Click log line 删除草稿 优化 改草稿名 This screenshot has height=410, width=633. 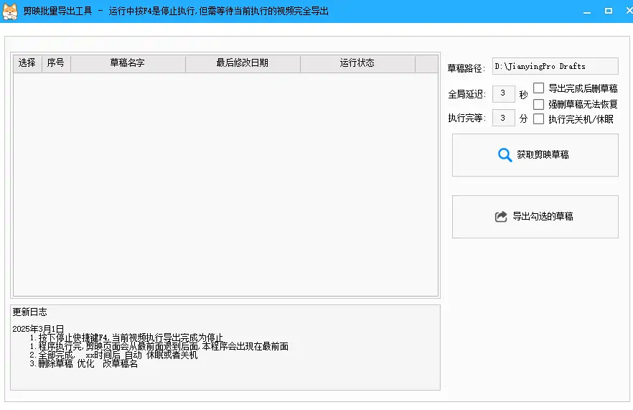click(x=83, y=363)
